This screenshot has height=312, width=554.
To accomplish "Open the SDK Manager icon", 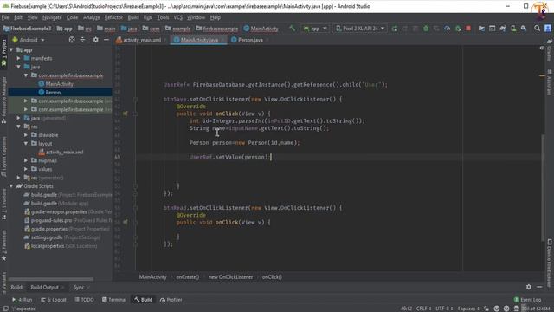I will [x=524, y=29].
